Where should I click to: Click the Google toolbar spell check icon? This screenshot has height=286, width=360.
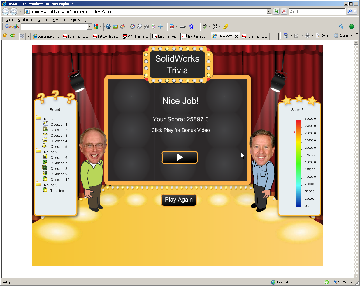(205, 26)
